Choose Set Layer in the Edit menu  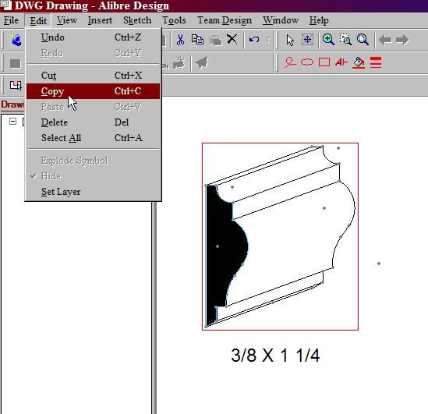[93, 192]
